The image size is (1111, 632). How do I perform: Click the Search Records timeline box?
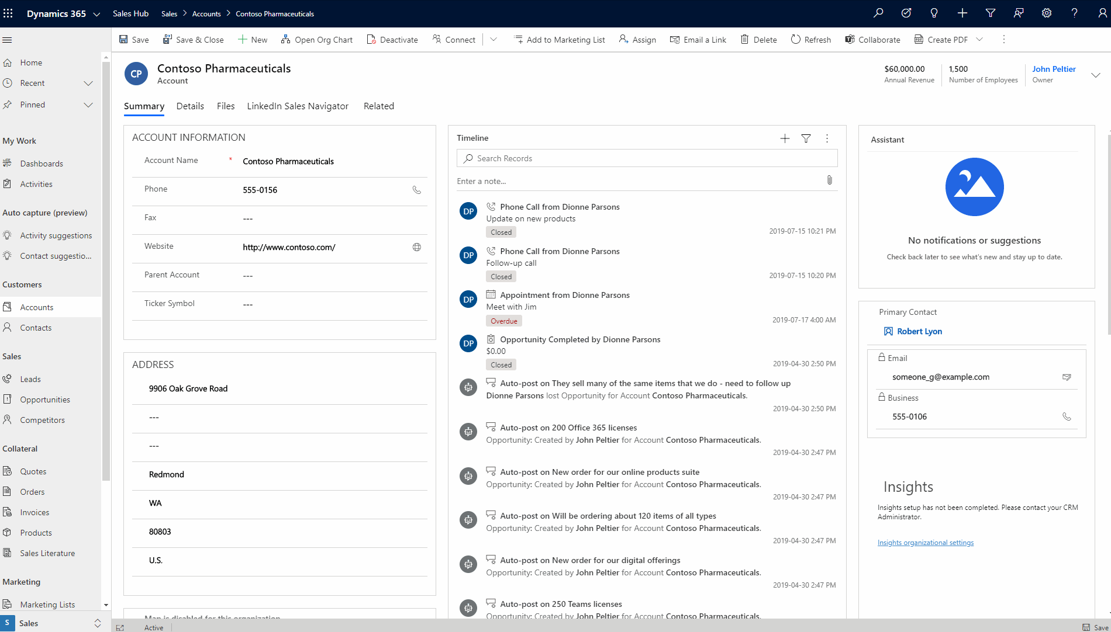click(647, 158)
